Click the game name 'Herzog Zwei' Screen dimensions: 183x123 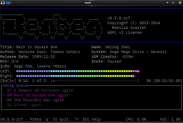point(118,47)
